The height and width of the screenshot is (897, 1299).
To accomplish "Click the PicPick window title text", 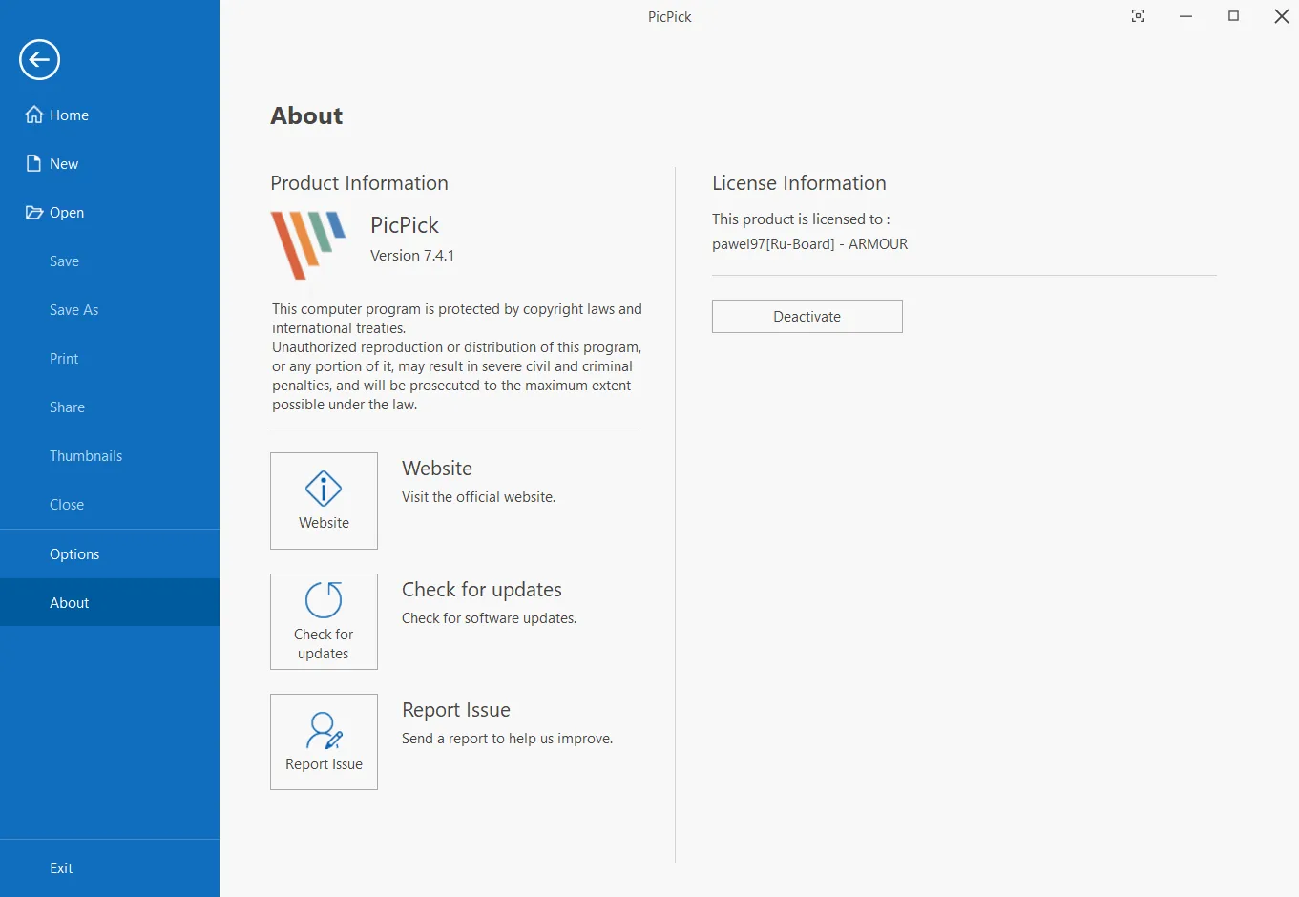I will (x=670, y=16).
